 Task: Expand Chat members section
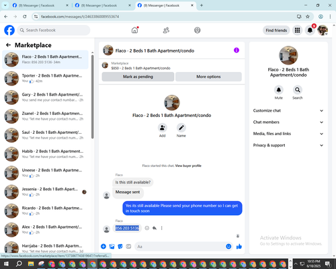coord(288,122)
